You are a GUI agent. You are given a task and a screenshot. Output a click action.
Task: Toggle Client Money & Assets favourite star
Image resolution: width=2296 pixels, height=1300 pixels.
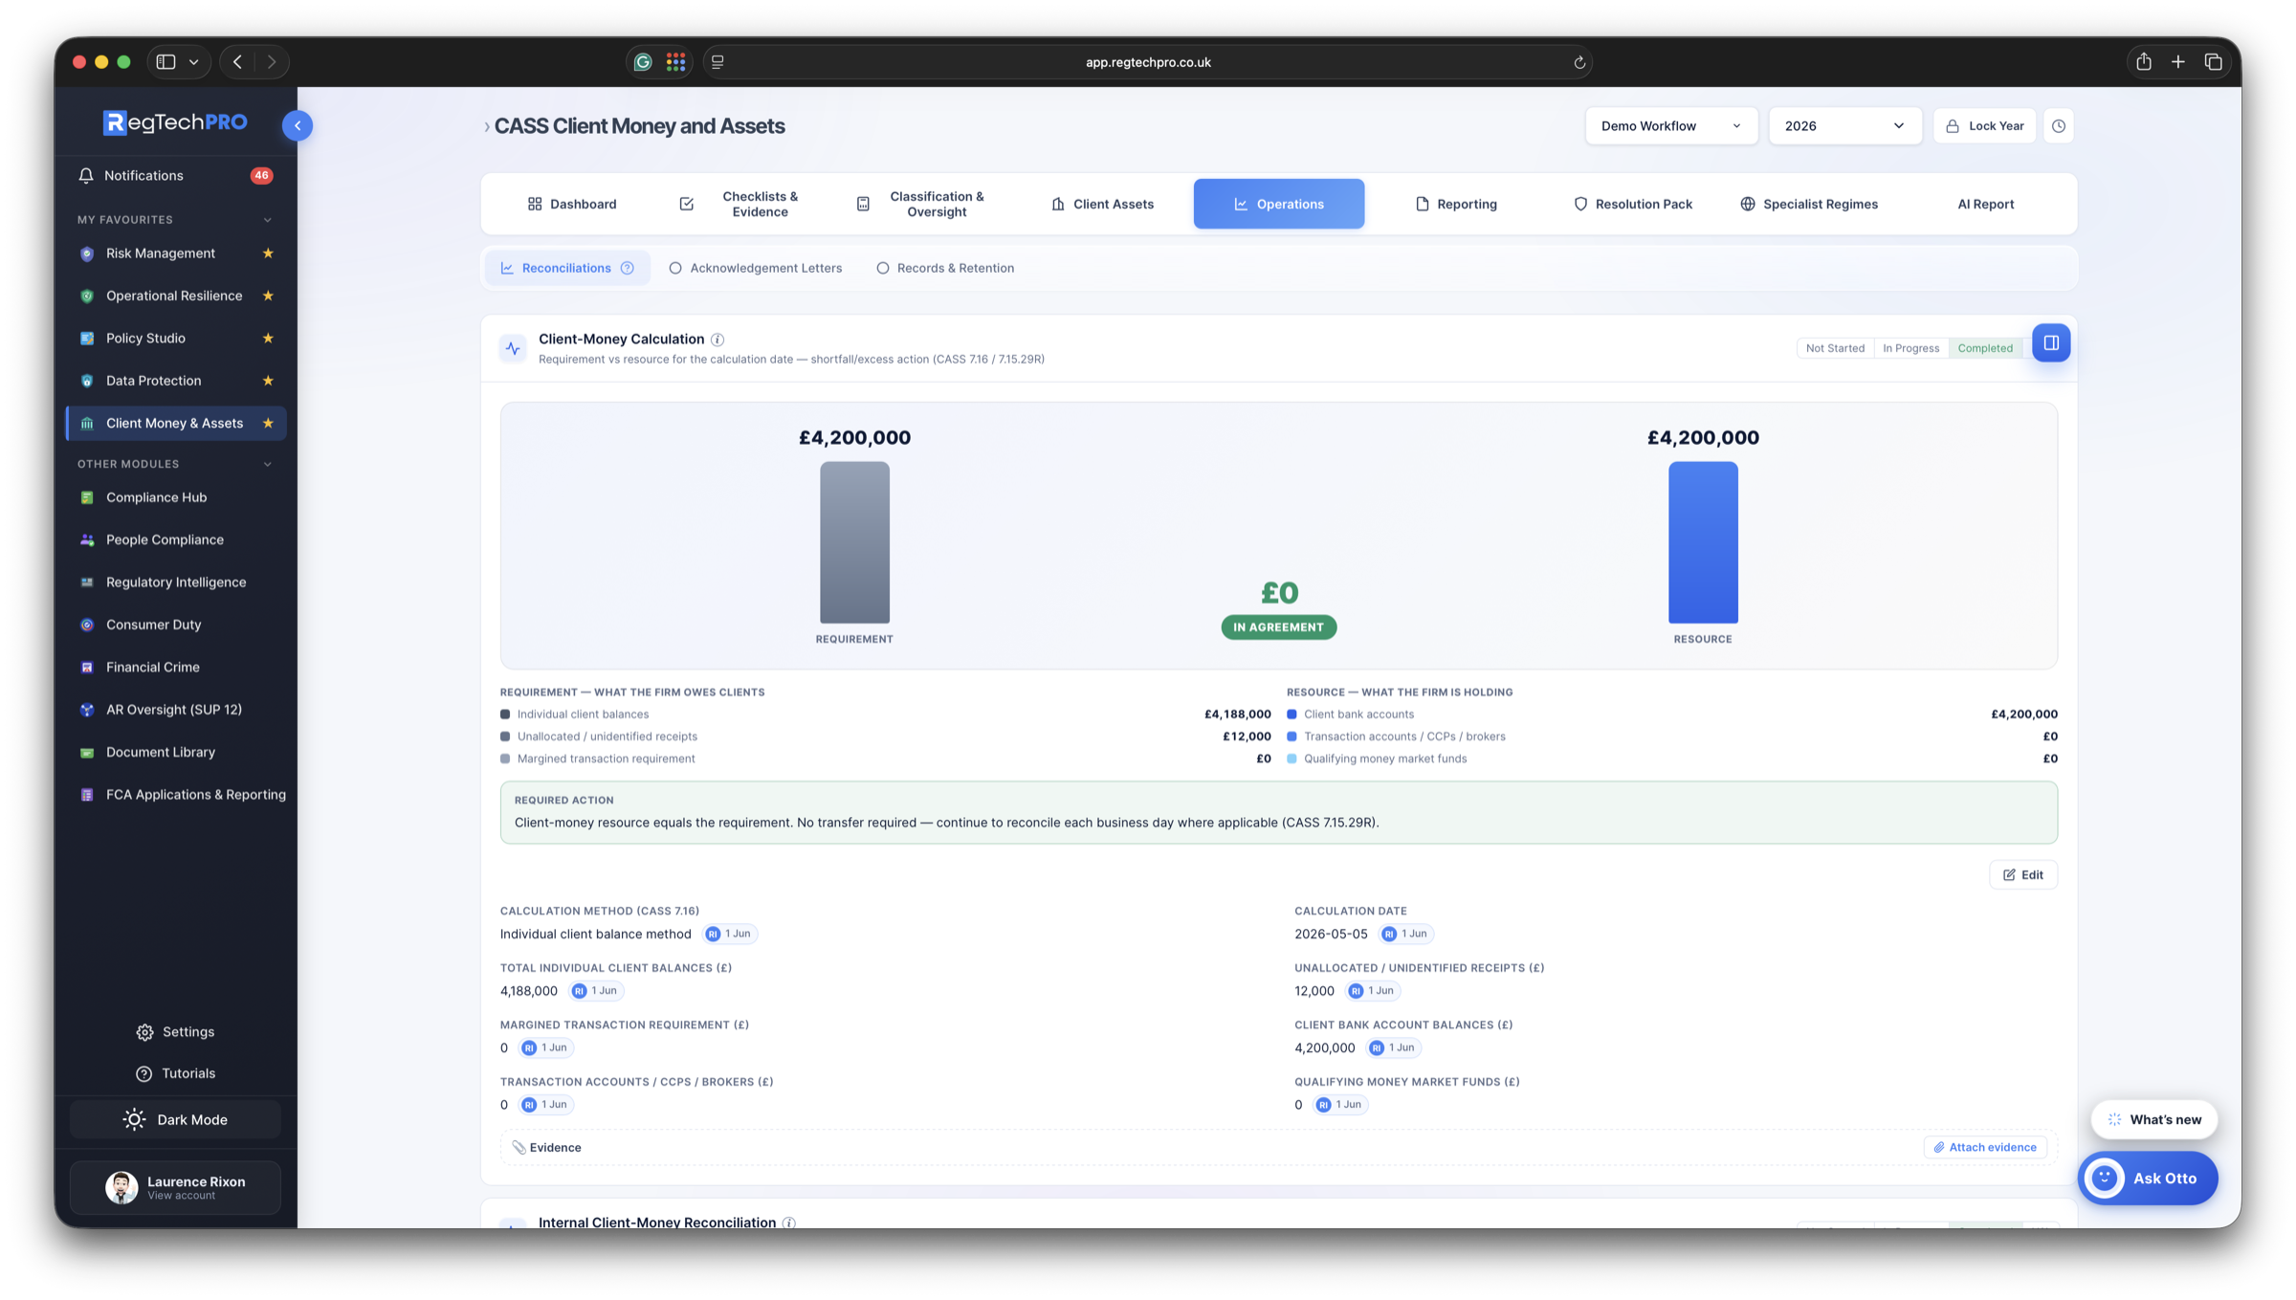click(x=268, y=423)
